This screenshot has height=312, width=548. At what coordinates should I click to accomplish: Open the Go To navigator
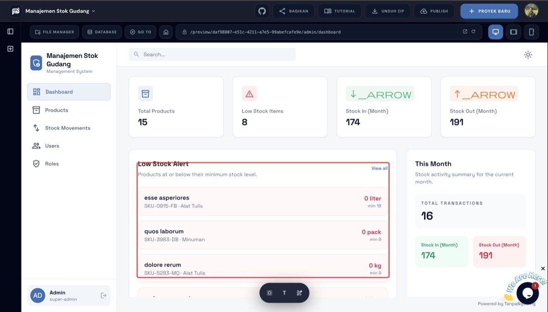coord(141,32)
